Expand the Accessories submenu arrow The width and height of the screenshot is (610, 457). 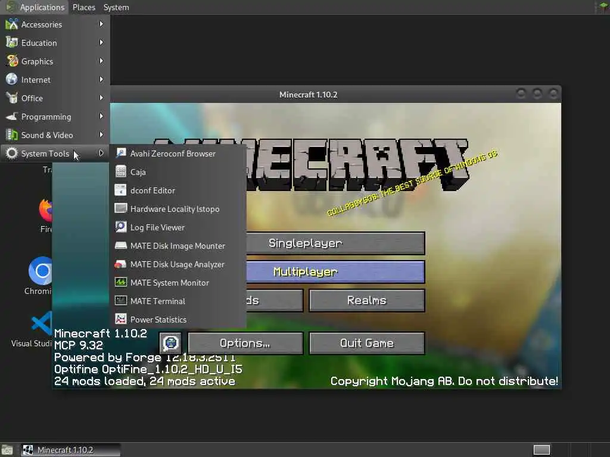click(x=101, y=24)
